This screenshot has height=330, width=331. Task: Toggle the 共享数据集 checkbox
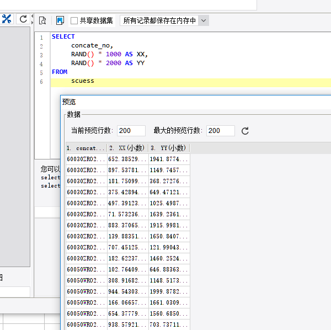pyautogui.click(x=74, y=20)
